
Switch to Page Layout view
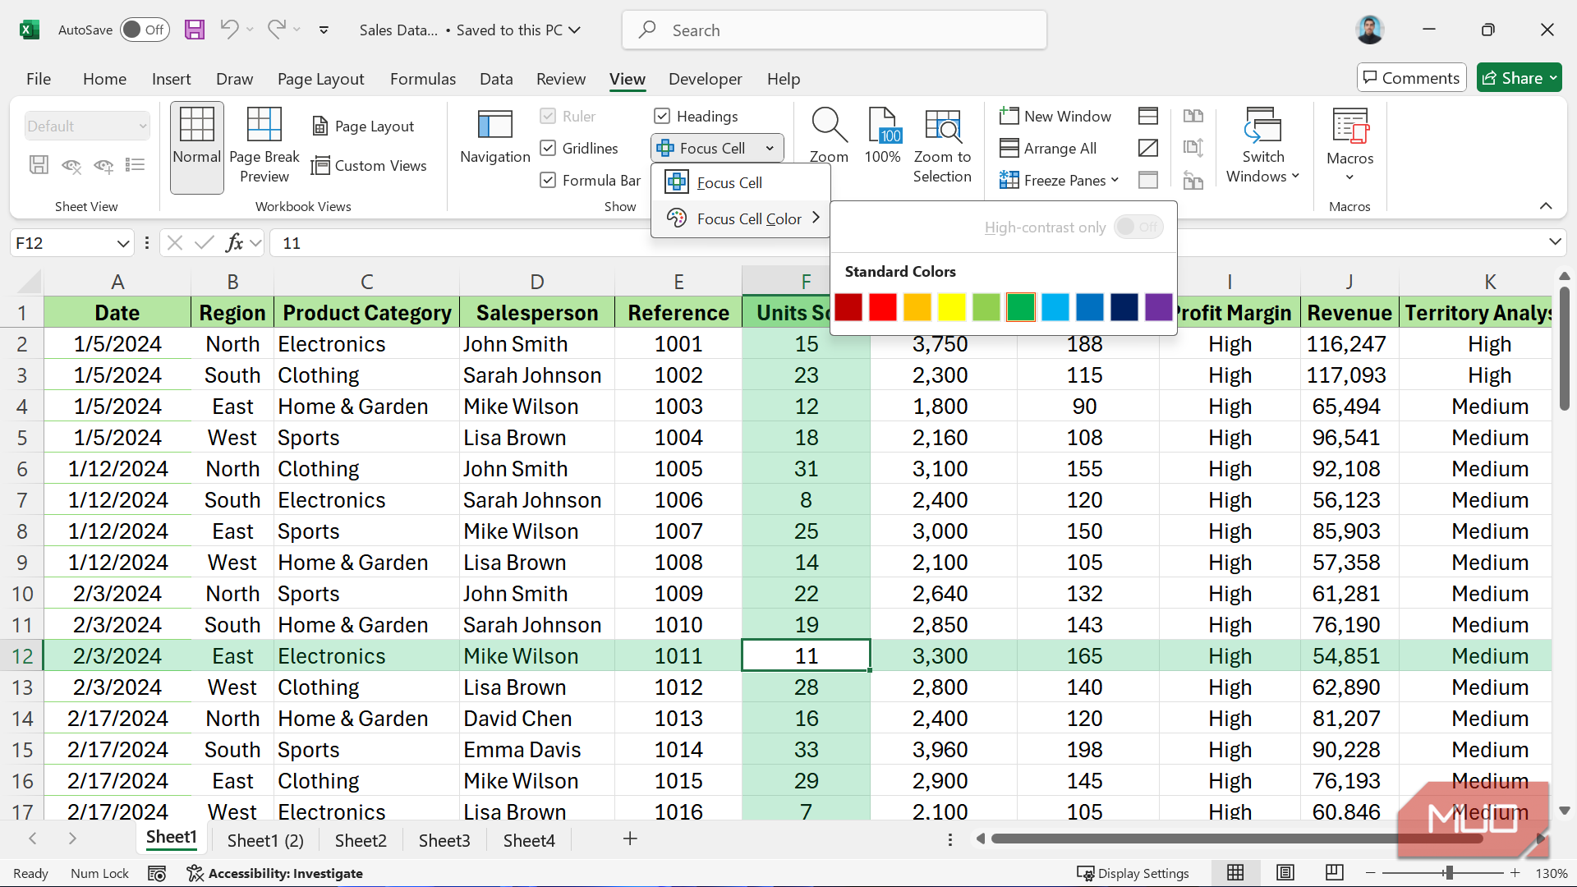pyautogui.click(x=363, y=126)
